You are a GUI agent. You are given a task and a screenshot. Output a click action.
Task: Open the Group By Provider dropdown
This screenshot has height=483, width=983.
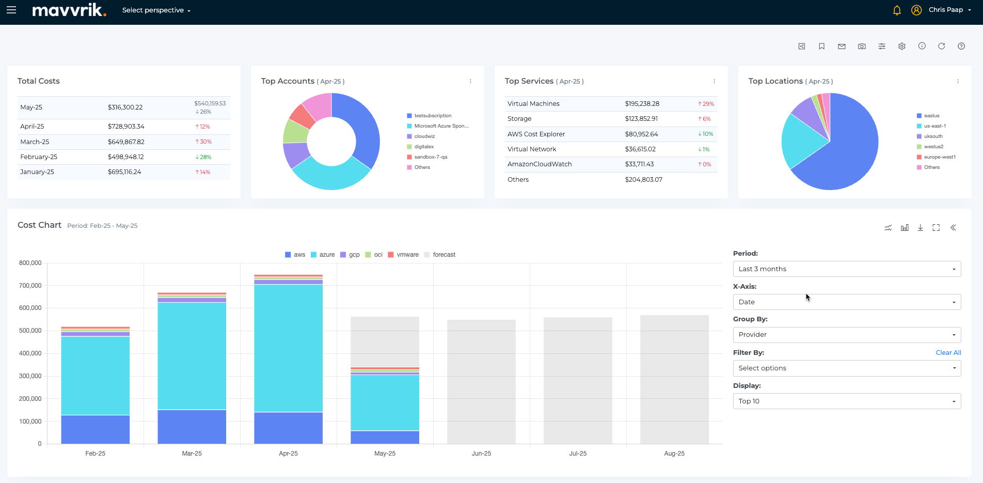[x=847, y=335]
